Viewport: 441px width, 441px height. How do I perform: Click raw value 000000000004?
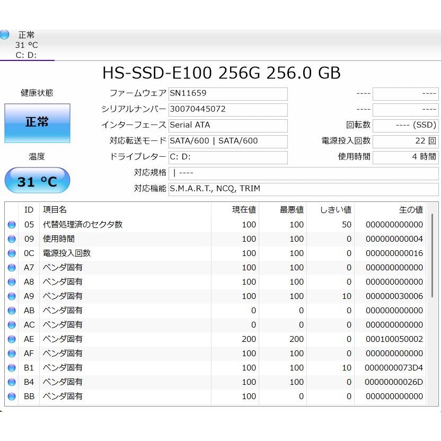click(394, 239)
